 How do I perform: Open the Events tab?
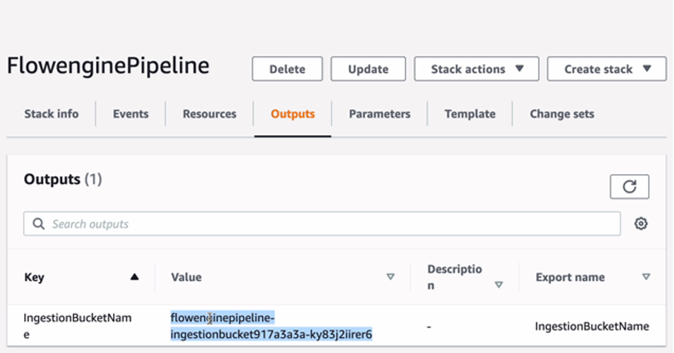tap(131, 114)
